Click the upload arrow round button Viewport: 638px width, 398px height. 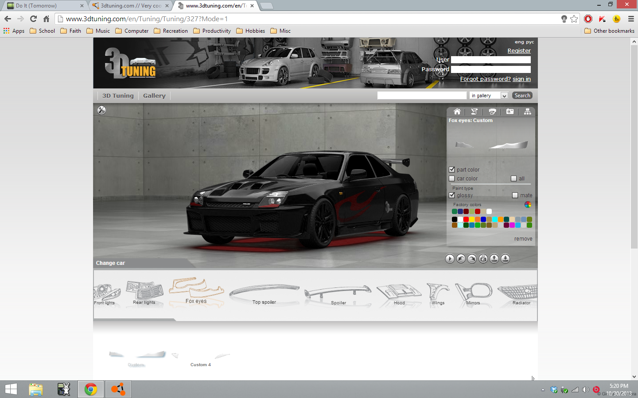coord(494,259)
